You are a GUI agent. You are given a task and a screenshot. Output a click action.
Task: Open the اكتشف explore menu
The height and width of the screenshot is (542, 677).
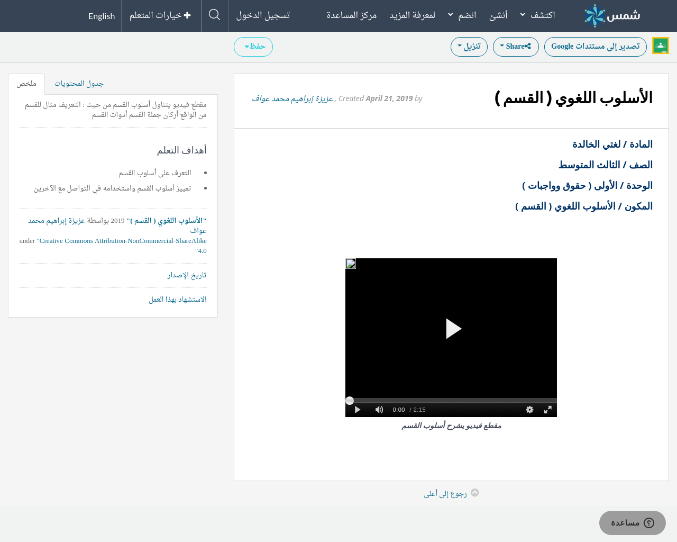pos(537,15)
